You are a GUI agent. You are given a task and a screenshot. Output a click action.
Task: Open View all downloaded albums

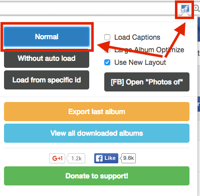[x=97, y=133]
